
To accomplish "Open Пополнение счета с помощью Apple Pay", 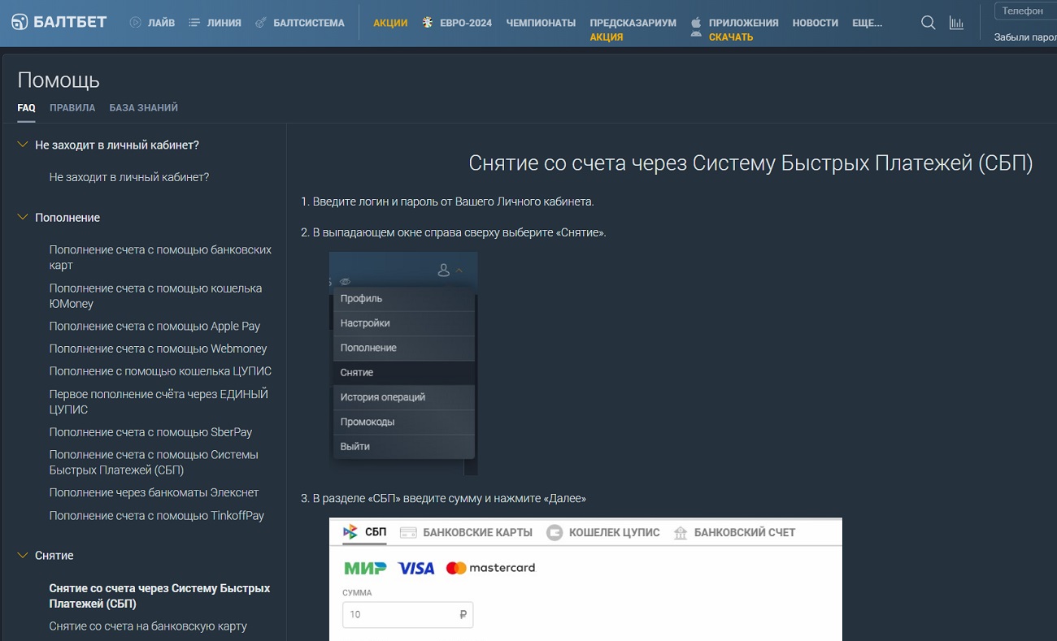I will point(154,327).
